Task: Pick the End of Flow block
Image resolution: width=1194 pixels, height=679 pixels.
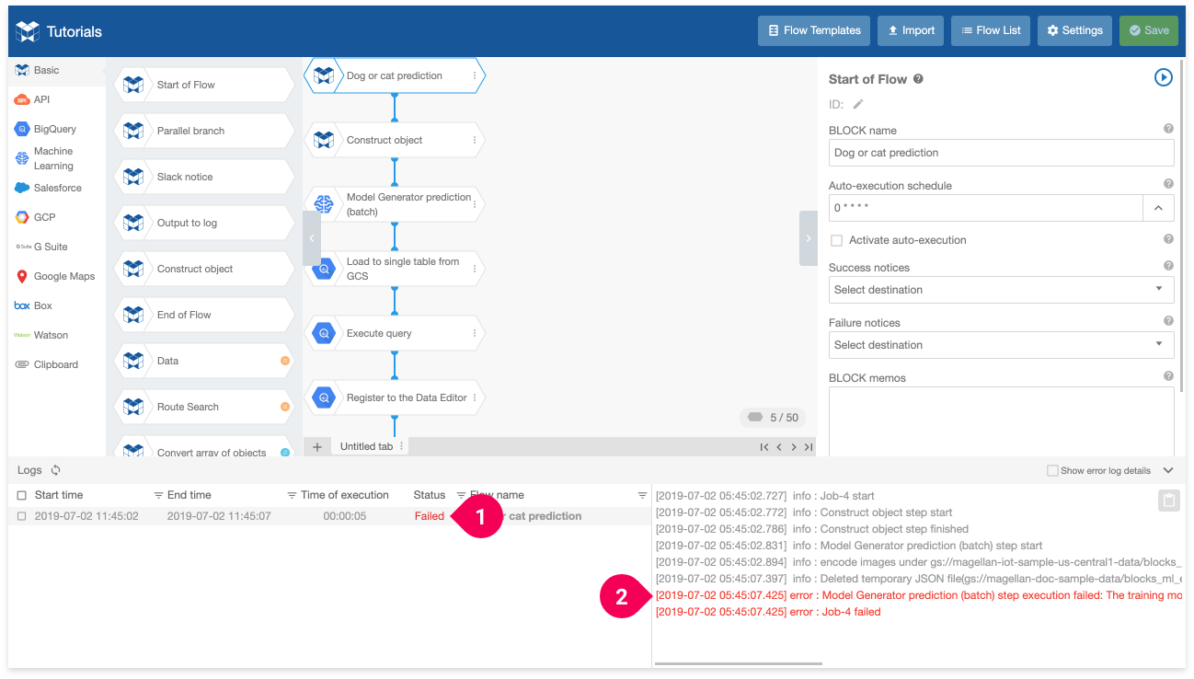Action: click(204, 315)
